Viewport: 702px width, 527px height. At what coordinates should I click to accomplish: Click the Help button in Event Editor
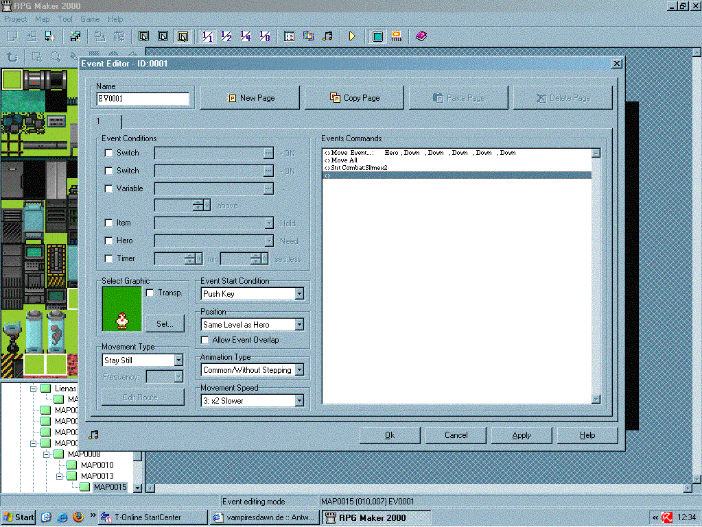tap(587, 435)
